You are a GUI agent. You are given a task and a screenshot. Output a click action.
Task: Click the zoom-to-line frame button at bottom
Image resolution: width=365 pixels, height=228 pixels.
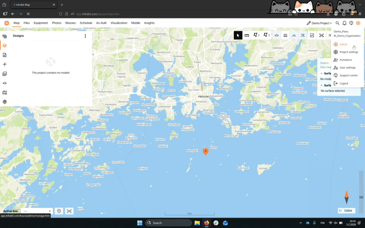point(69,211)
